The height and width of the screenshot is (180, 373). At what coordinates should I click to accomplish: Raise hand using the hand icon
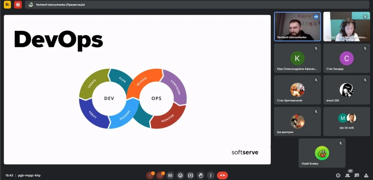[200, 175]
